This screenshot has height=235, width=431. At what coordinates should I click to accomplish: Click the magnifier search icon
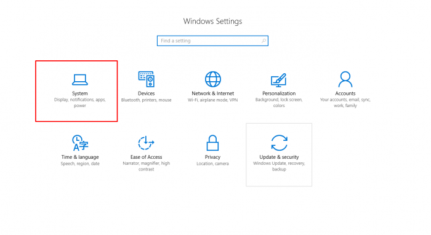click(x=264, y=41)
